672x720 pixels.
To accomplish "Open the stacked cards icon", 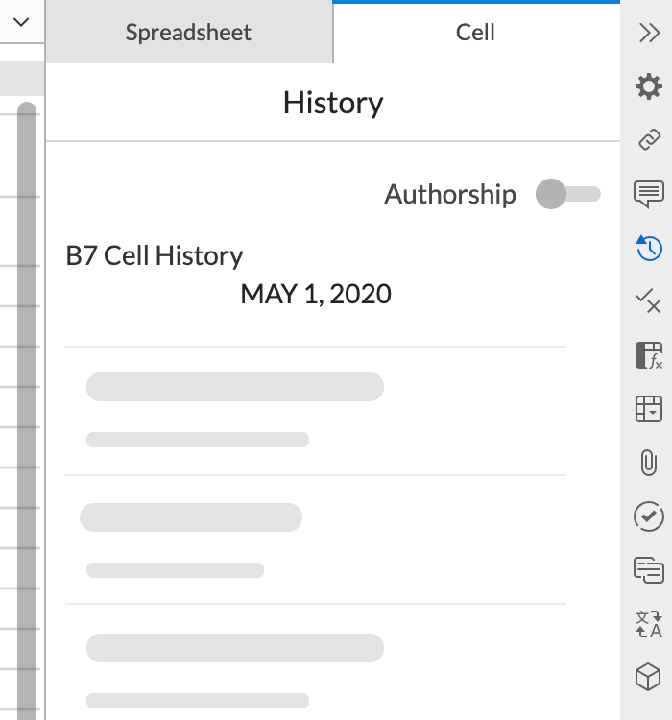I will point(649,570).
